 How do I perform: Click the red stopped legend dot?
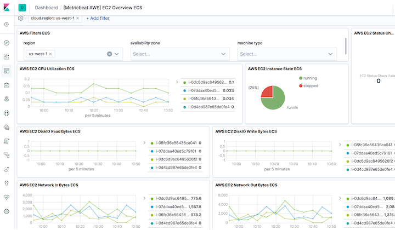pos(301,86)
